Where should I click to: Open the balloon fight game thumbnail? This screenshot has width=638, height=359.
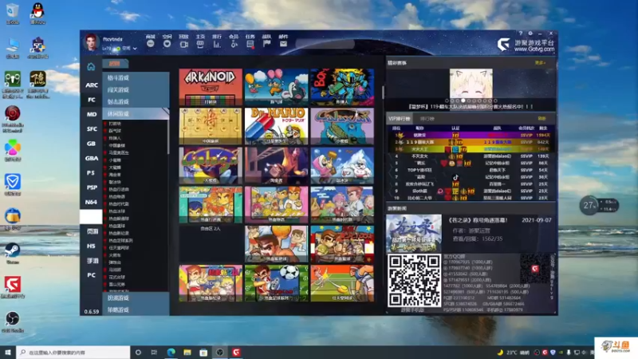coord(276,87)
